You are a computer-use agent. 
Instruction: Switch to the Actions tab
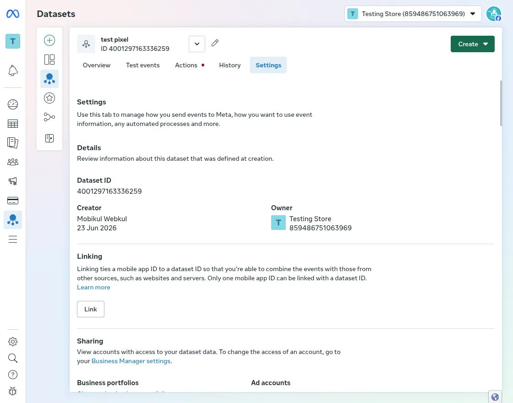pos(190,65)
